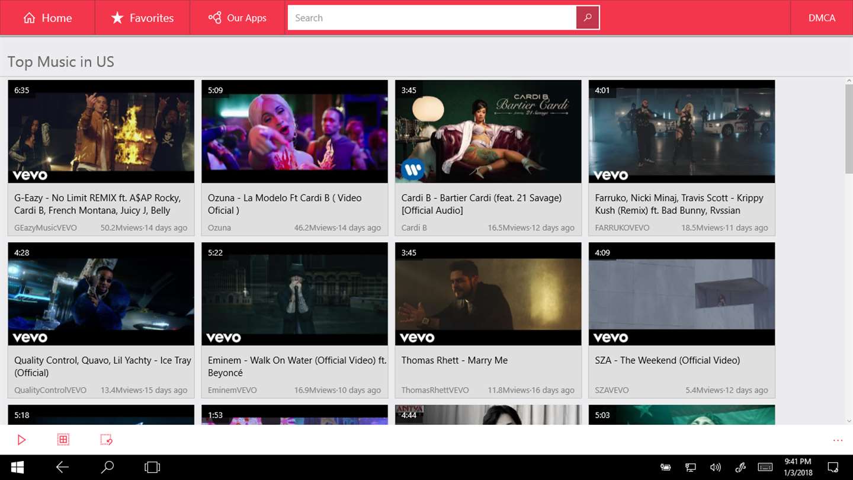This screenshot has height=480, width=853.
Task: Click channel name SZAVEVO
Action: (612, 390)
